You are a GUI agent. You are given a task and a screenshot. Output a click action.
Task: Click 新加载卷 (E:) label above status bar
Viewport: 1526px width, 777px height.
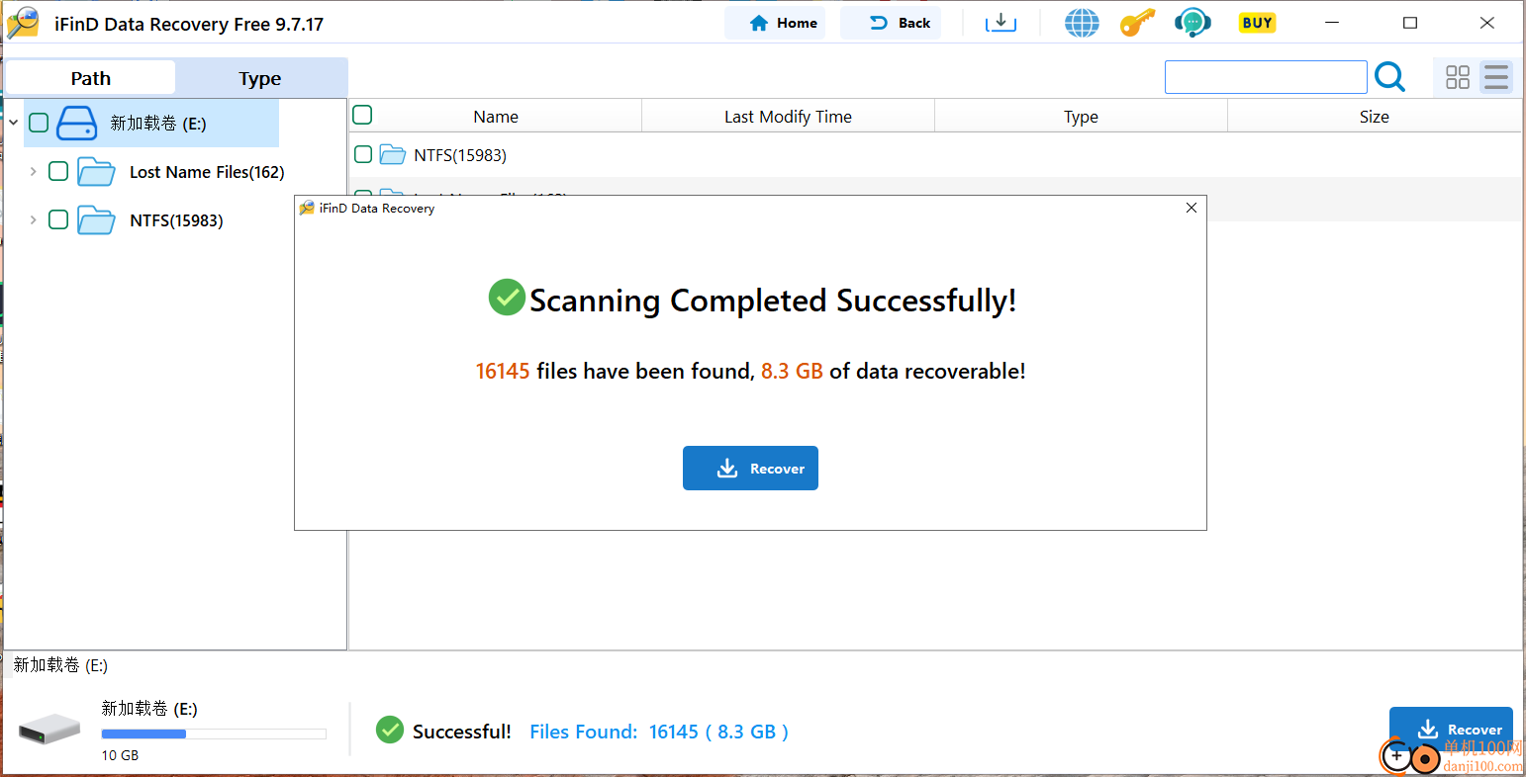pyautogui.click(x=60, y=665)
